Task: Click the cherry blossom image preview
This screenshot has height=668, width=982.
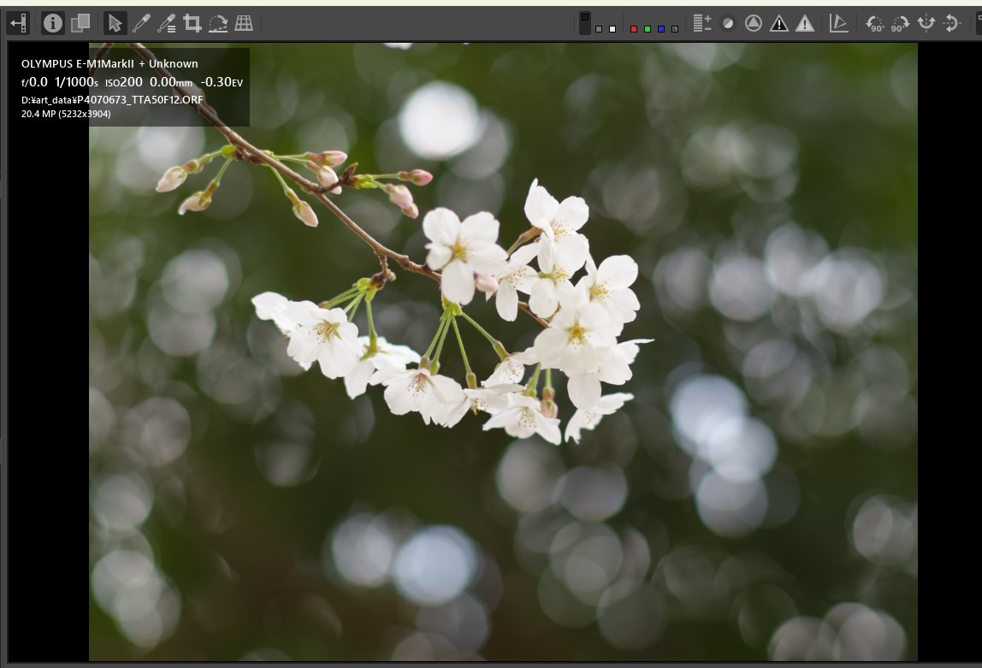Action: click(503, 352)
